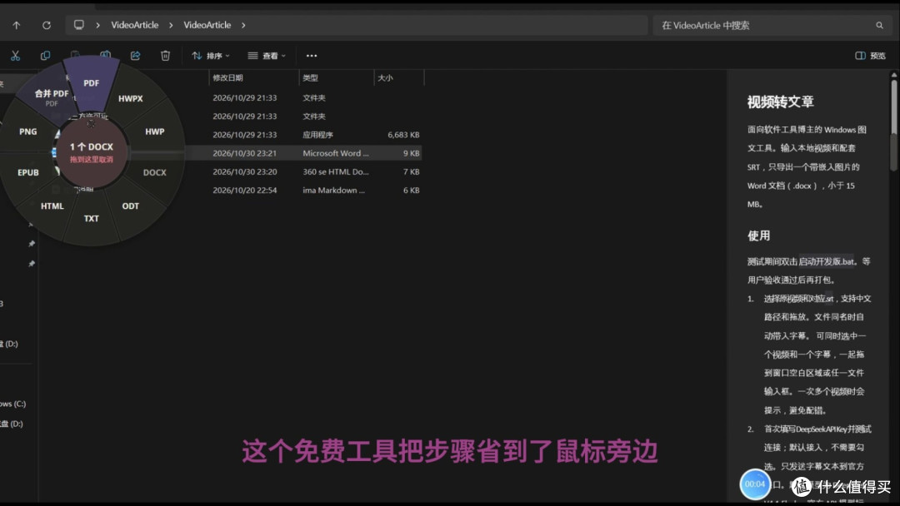Viewport: 900px width, 506px height.
Task: Choose ODT in the radial convert menu
Action: (130, 206)
